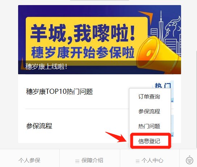Choose 热门问题 from popup menu
Screen dimensions: 197x167
[149, 126]
